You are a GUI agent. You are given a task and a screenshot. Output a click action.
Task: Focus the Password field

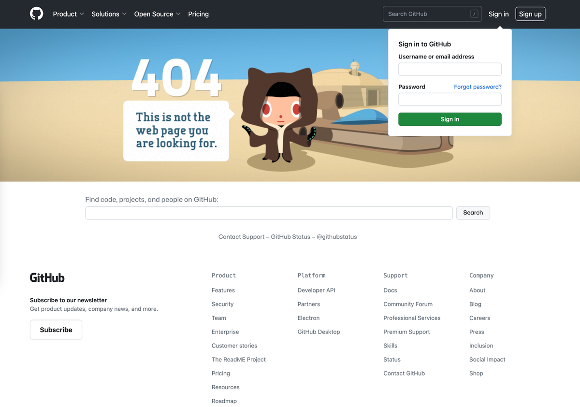450,100
